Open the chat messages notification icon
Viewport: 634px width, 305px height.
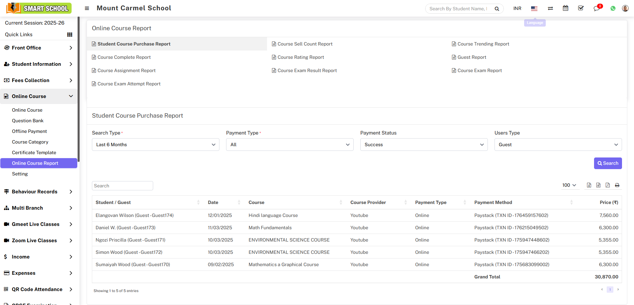pos(596,9)
